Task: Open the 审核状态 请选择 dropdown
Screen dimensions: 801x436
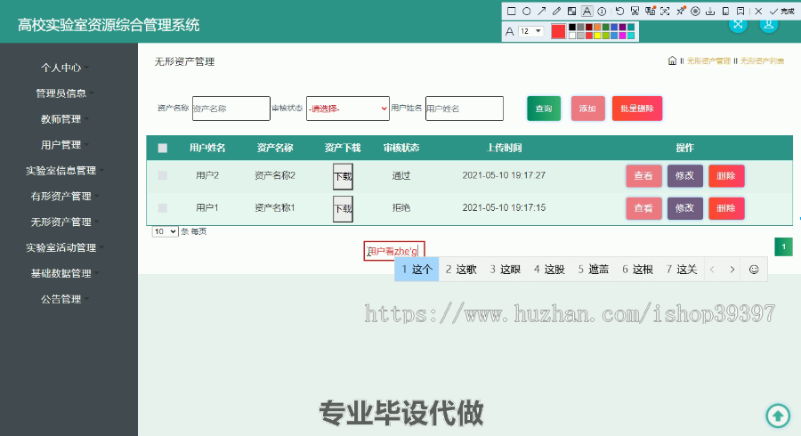Action: click(x=348, y=109)
